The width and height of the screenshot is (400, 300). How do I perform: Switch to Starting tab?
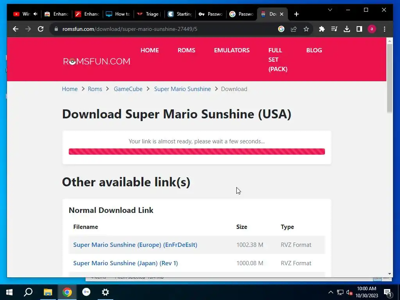tap(180, 14)
